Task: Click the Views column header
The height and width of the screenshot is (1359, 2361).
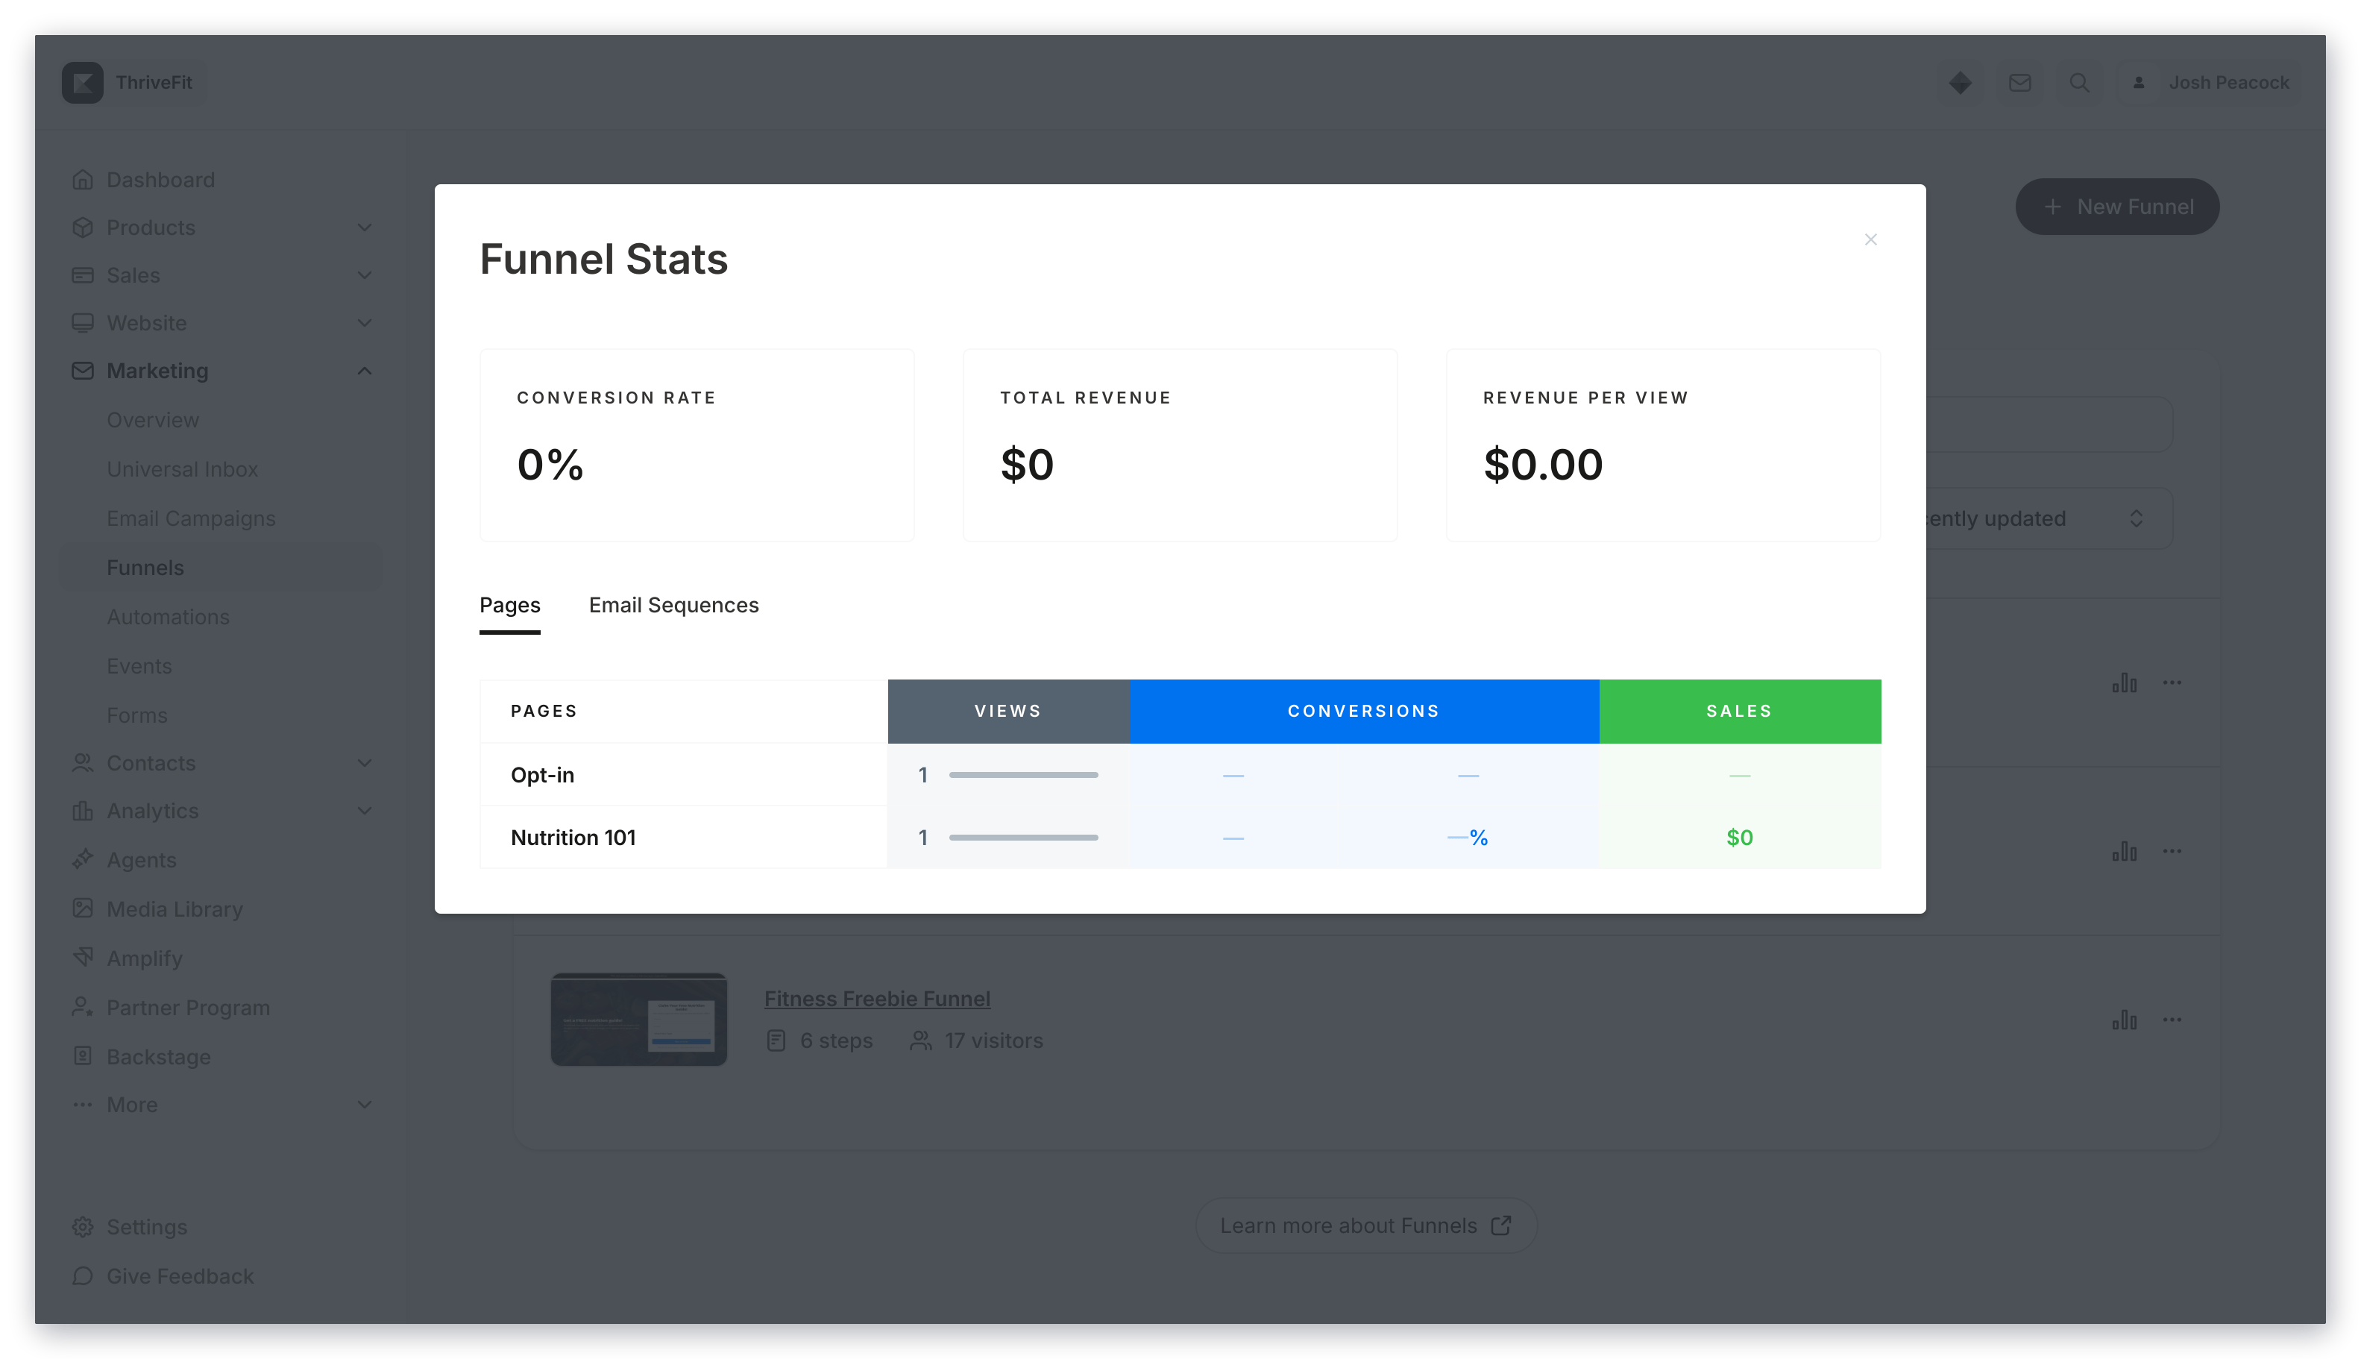Action: [1007, 712]
